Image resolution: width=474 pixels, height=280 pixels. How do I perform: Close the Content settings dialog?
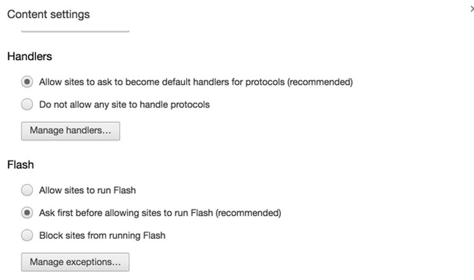pyautogui.click(x=472, y=9)
